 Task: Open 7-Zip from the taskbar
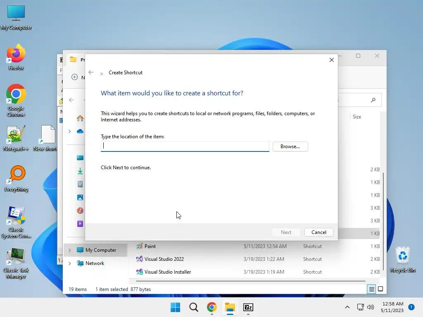pyautogui.click(x=248, y=307)
